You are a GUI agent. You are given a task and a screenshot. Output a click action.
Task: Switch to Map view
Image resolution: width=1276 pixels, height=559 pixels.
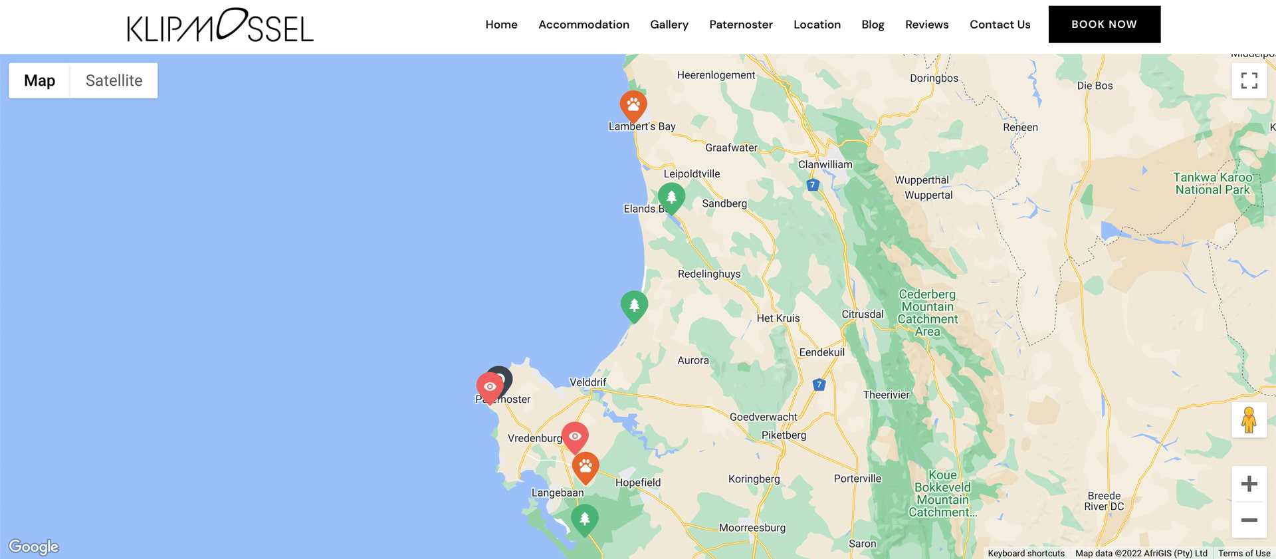point(39,80)
